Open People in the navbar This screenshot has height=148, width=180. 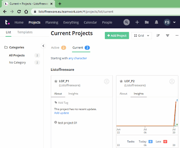[107, 22]
